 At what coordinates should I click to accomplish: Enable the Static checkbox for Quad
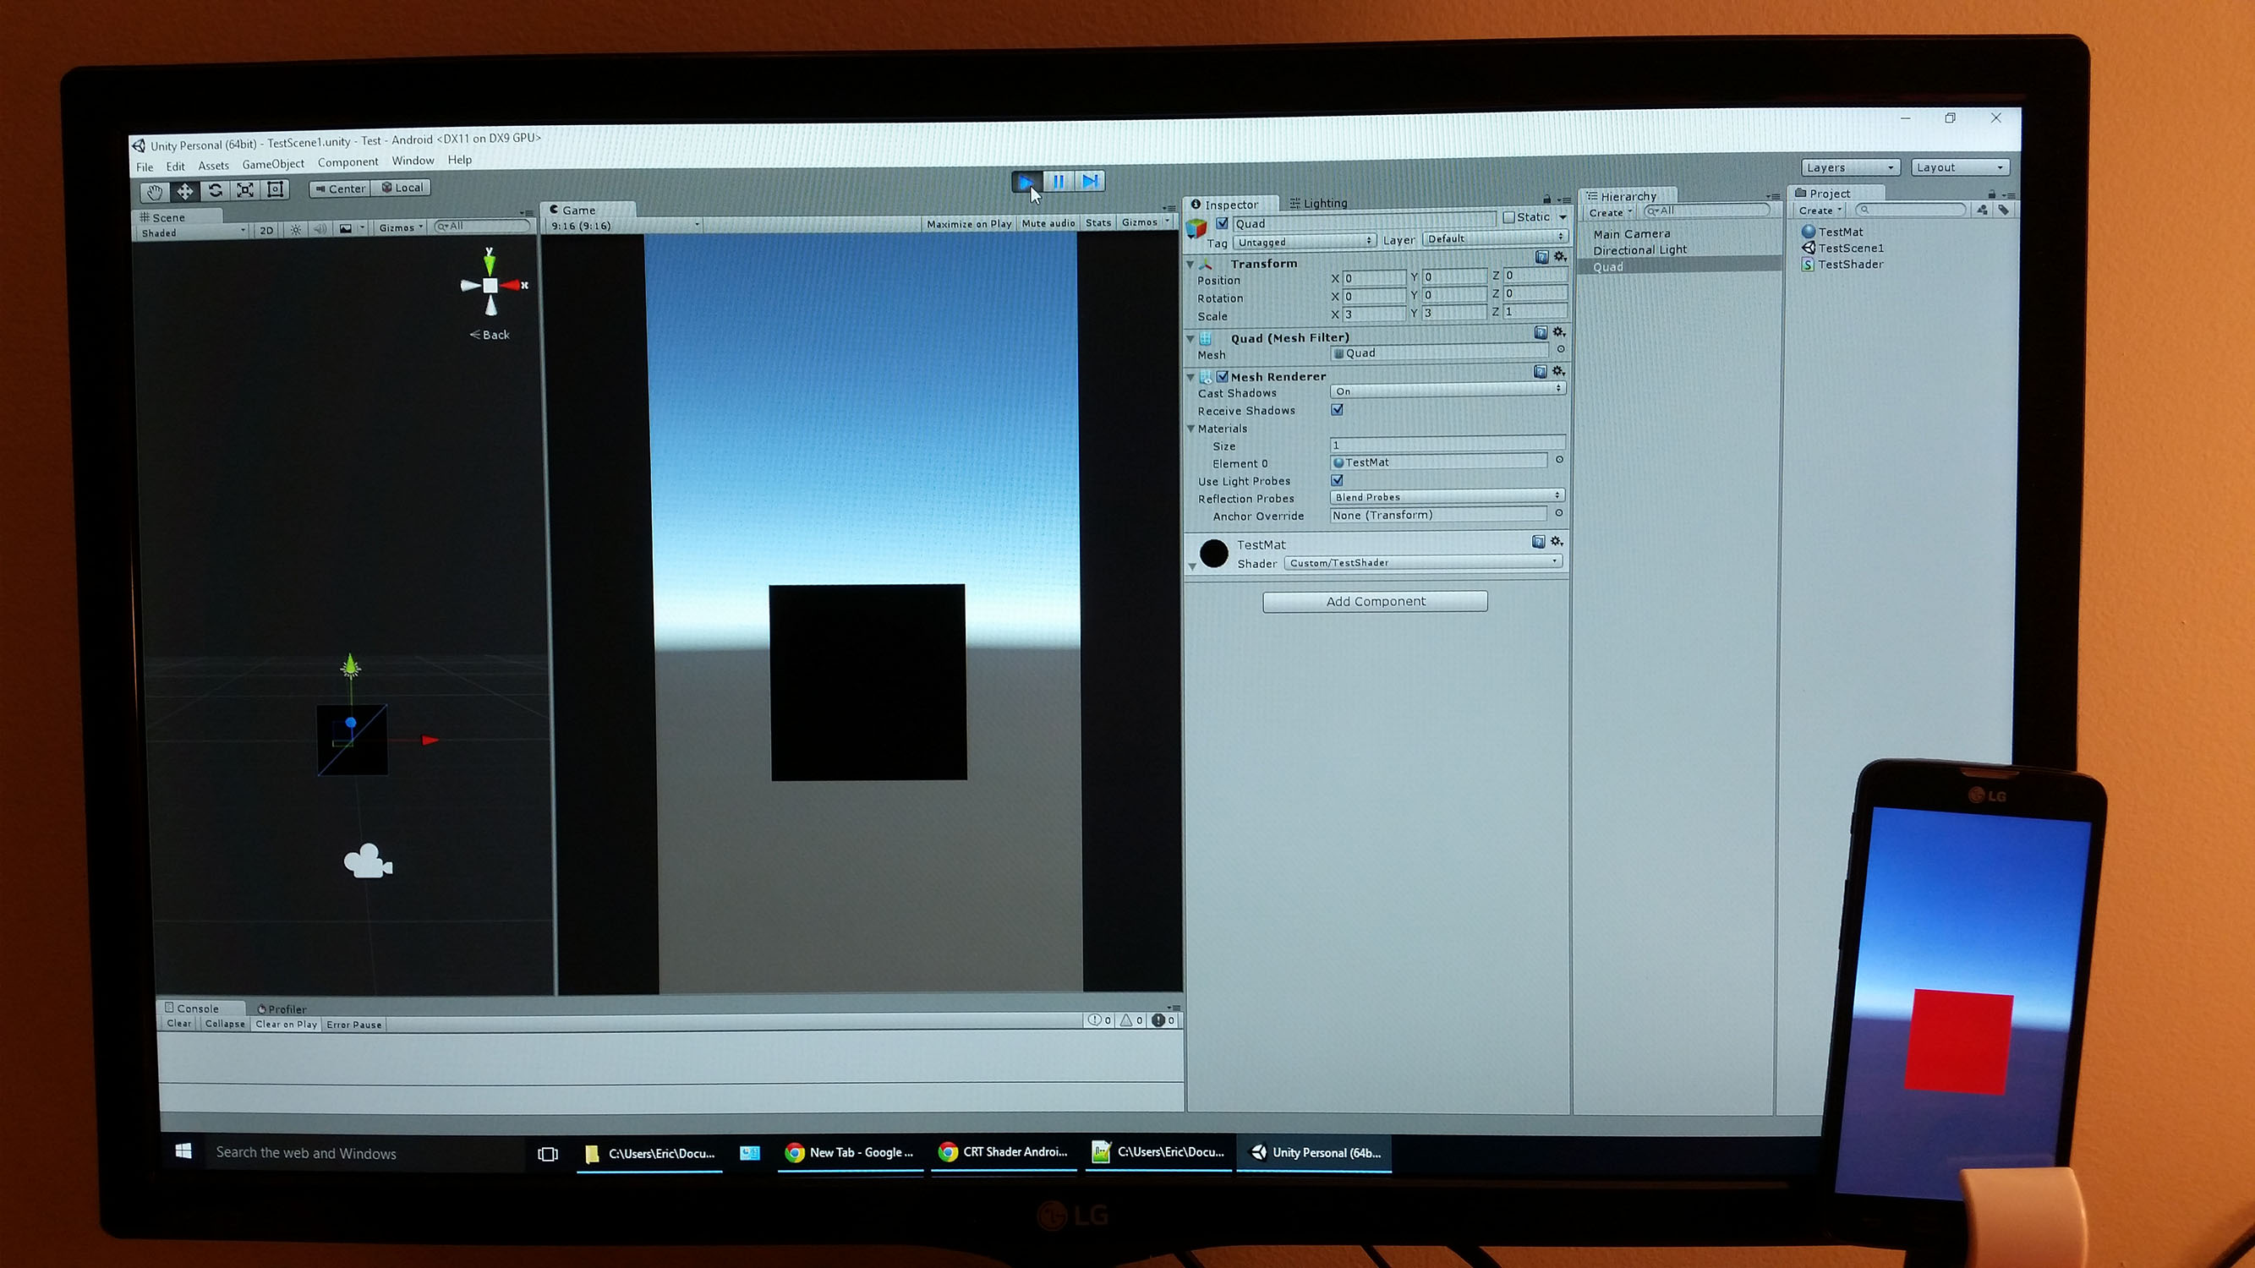pos(1509,217)
